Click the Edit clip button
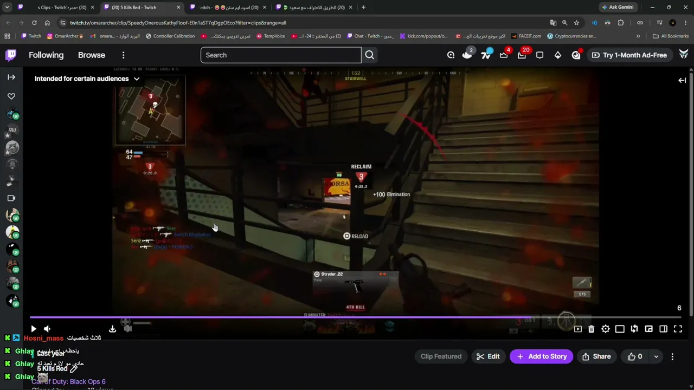694x390 pixels. [488, 356]
